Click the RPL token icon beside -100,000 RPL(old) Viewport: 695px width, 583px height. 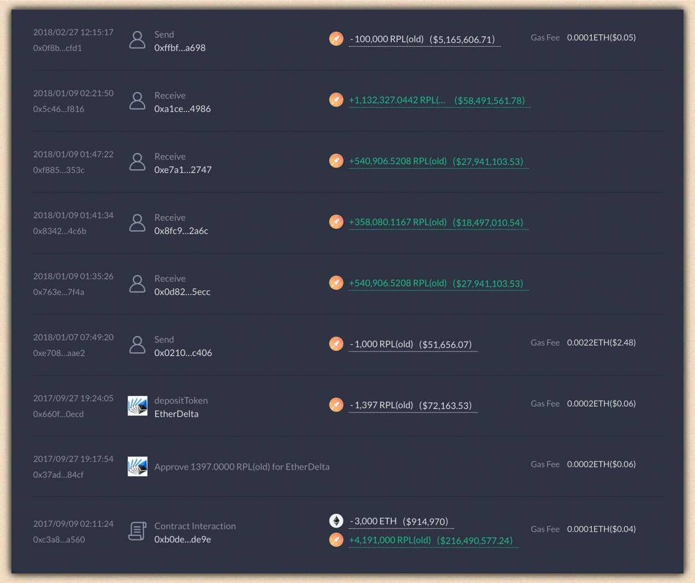pos(336,39)
